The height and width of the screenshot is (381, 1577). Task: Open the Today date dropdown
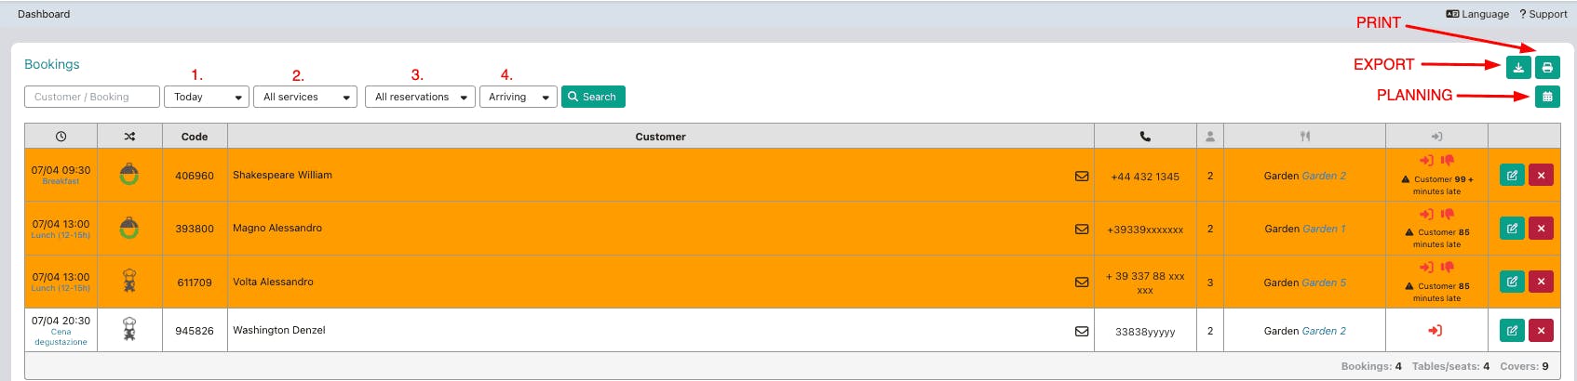pos(206,97)
